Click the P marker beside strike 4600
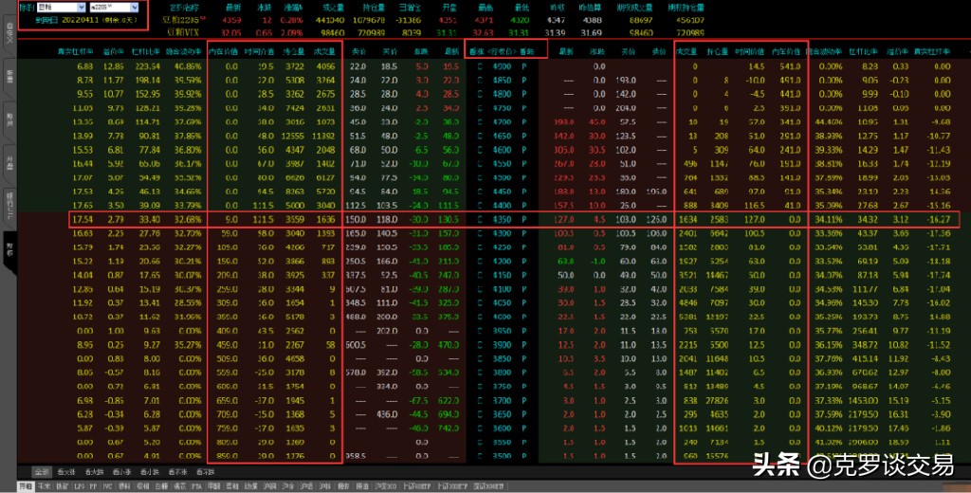971x493 pixels. click(523, 149)
